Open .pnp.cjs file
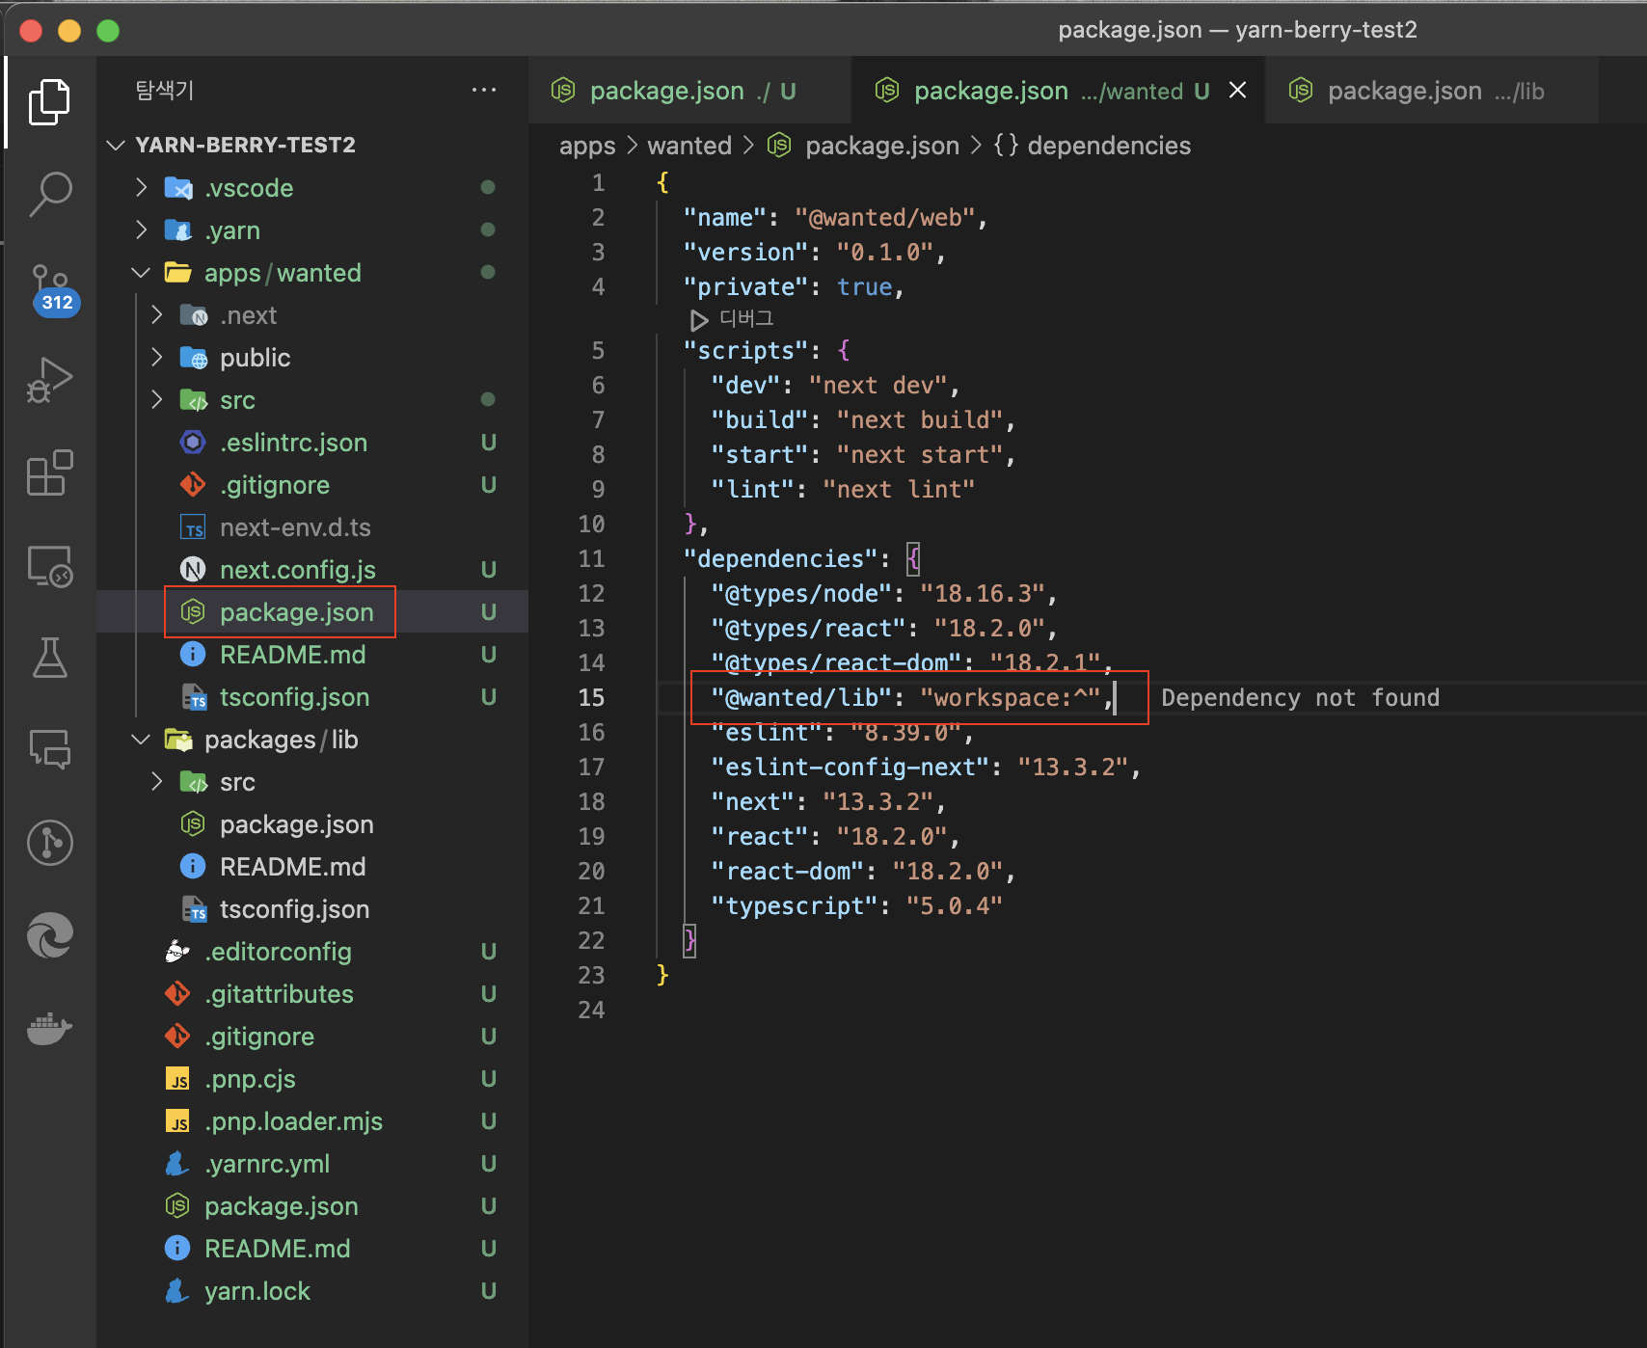The width and height of the screenshot is (1647, 1348). tap(312, 1079)
